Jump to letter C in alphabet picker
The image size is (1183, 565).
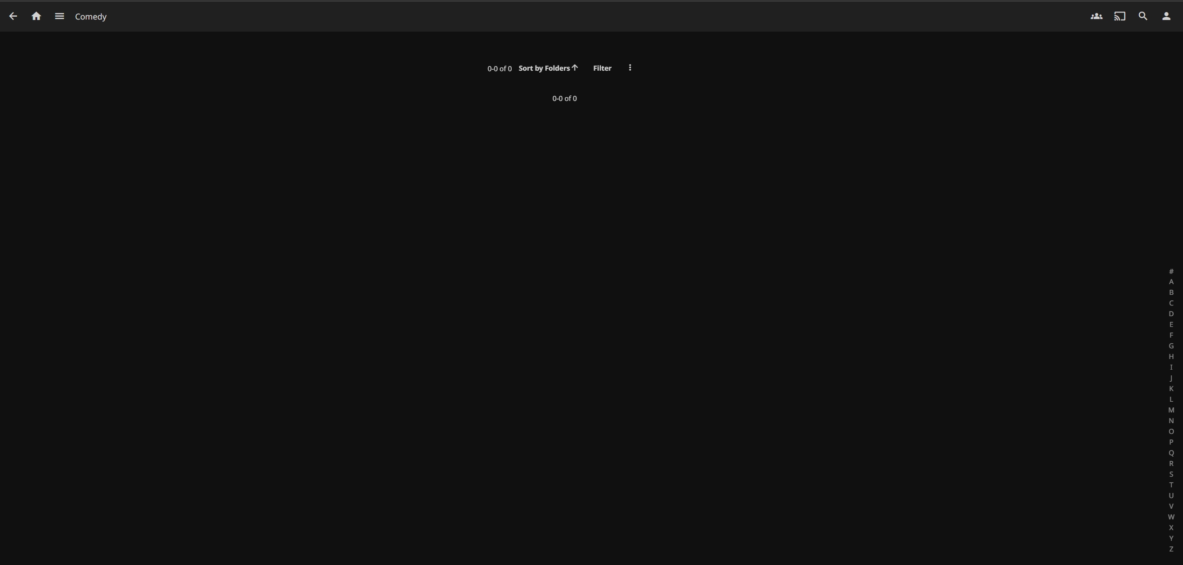coord(1171,303)
